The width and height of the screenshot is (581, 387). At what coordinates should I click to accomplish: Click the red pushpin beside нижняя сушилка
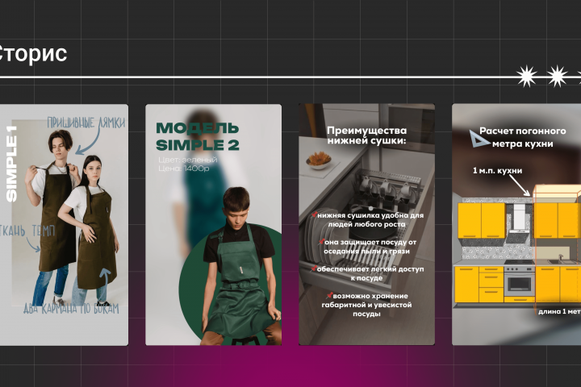(x=315, y=214)
